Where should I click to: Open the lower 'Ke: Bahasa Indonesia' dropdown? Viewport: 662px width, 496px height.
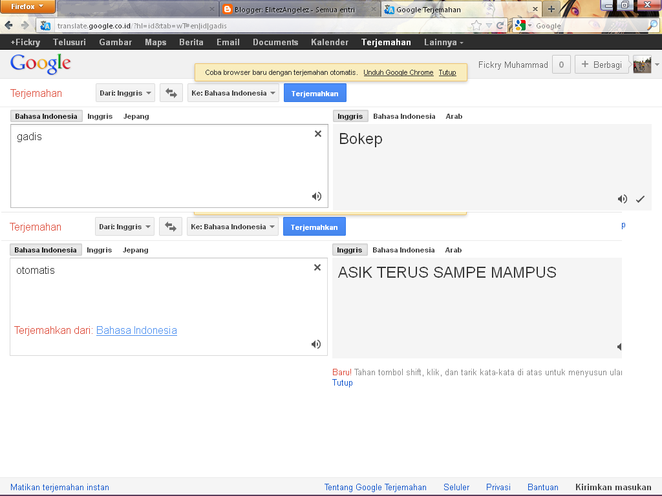(233, 227)
